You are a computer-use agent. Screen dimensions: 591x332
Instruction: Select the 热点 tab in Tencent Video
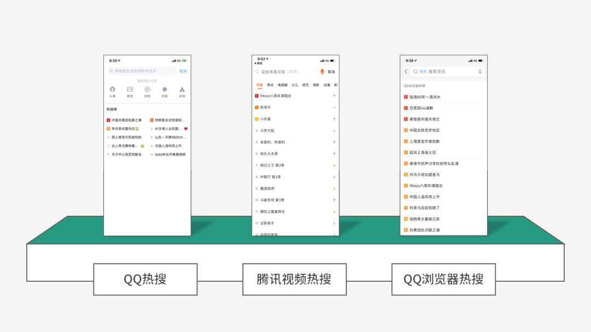pos(270,85)
